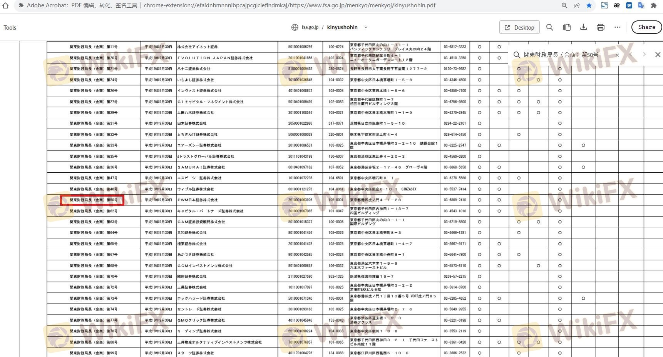
Task: Click inside the find search text field
Action: pyautogui.click(x=566, y=55)
